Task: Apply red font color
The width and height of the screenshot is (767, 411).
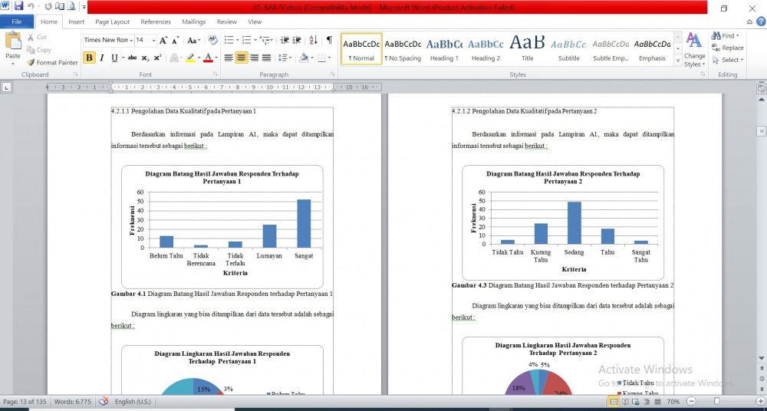Action: 208,58
